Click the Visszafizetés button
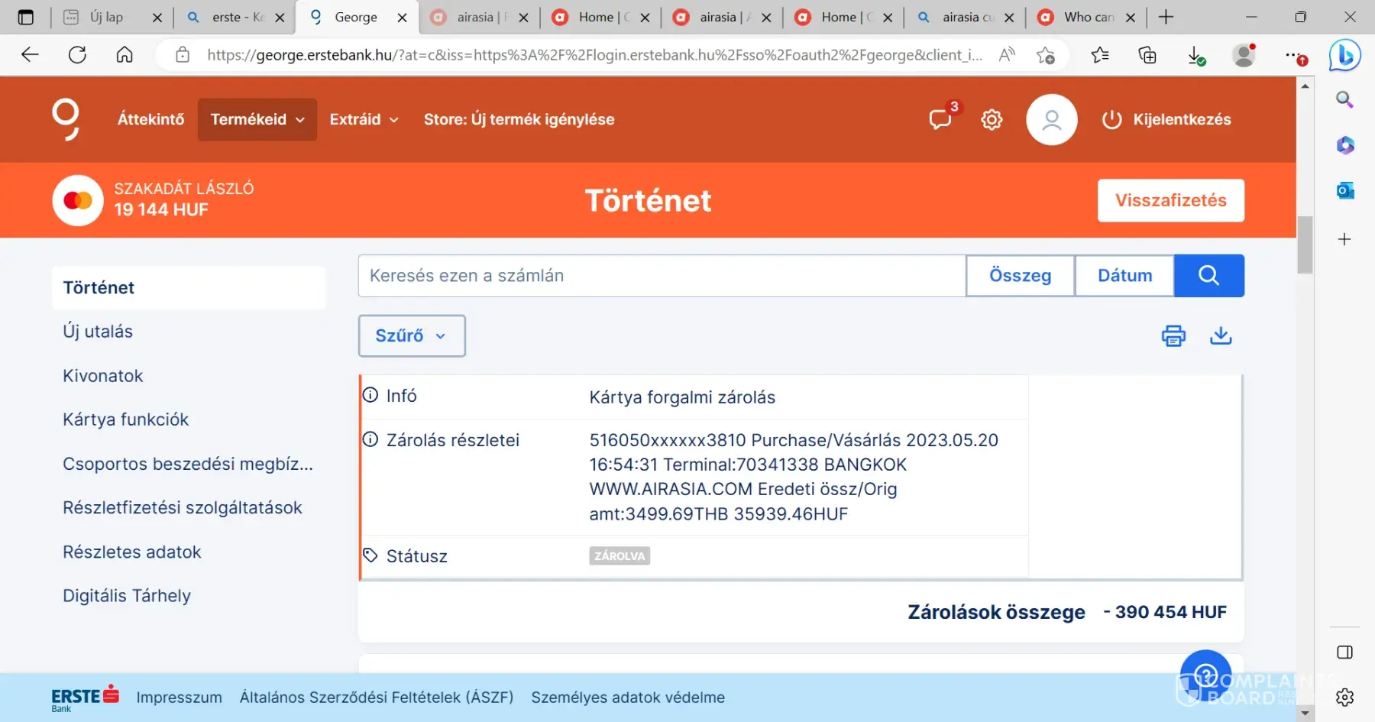The width and height of the screenshot is (1375, 722). (1171, 200)
